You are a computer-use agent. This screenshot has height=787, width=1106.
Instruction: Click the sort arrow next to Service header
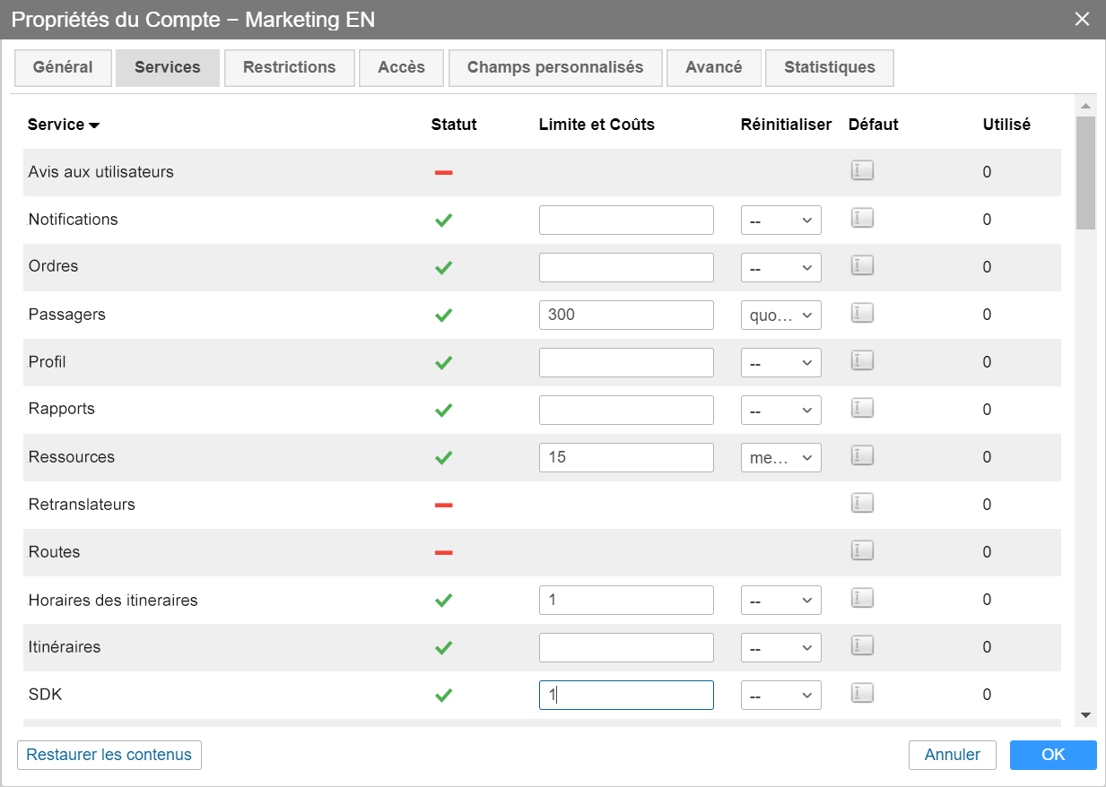94,125
